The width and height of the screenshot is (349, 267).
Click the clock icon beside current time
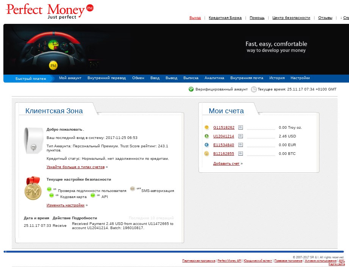(x=254, y=89)
